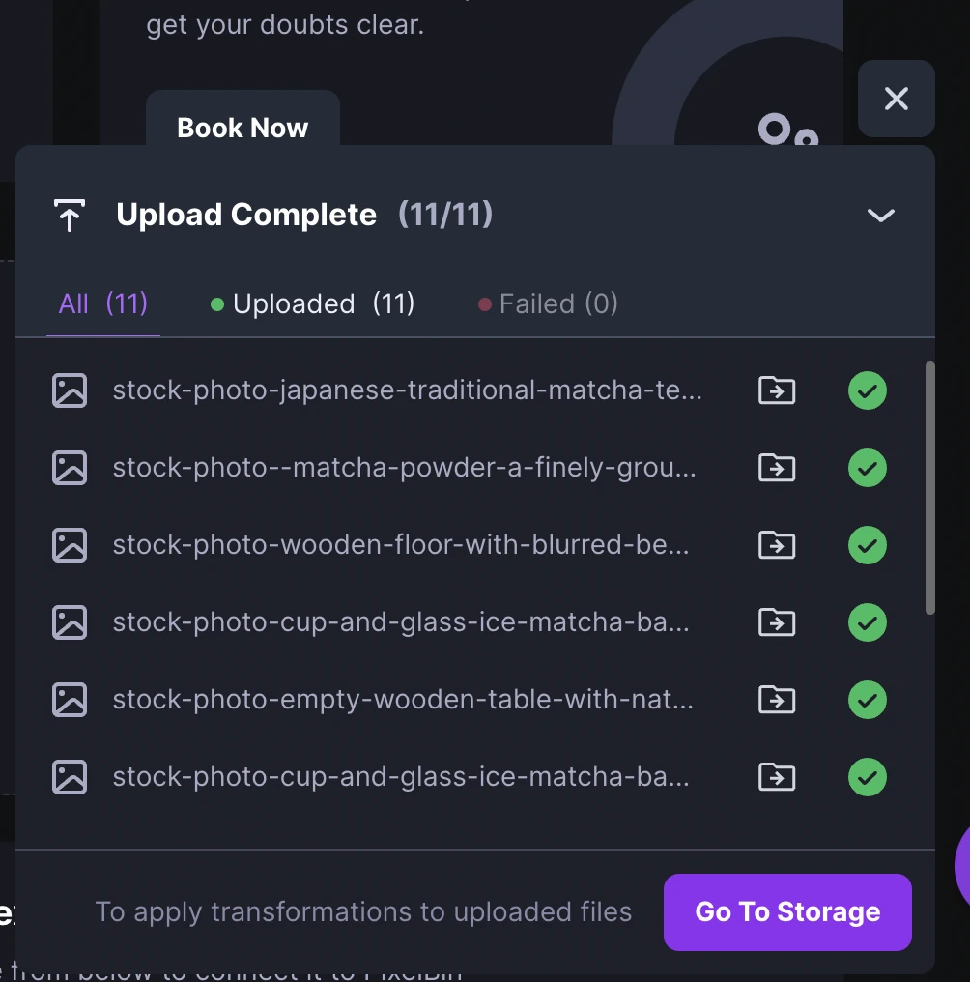Click Go To Storage button
970x982 pixels.
[787, 911]
